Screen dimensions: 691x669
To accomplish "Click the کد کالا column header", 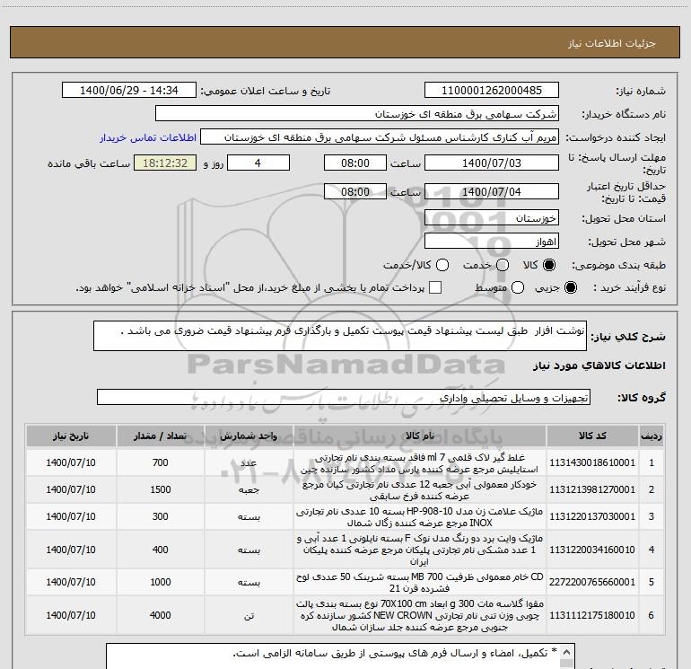I will coord(592,436).
